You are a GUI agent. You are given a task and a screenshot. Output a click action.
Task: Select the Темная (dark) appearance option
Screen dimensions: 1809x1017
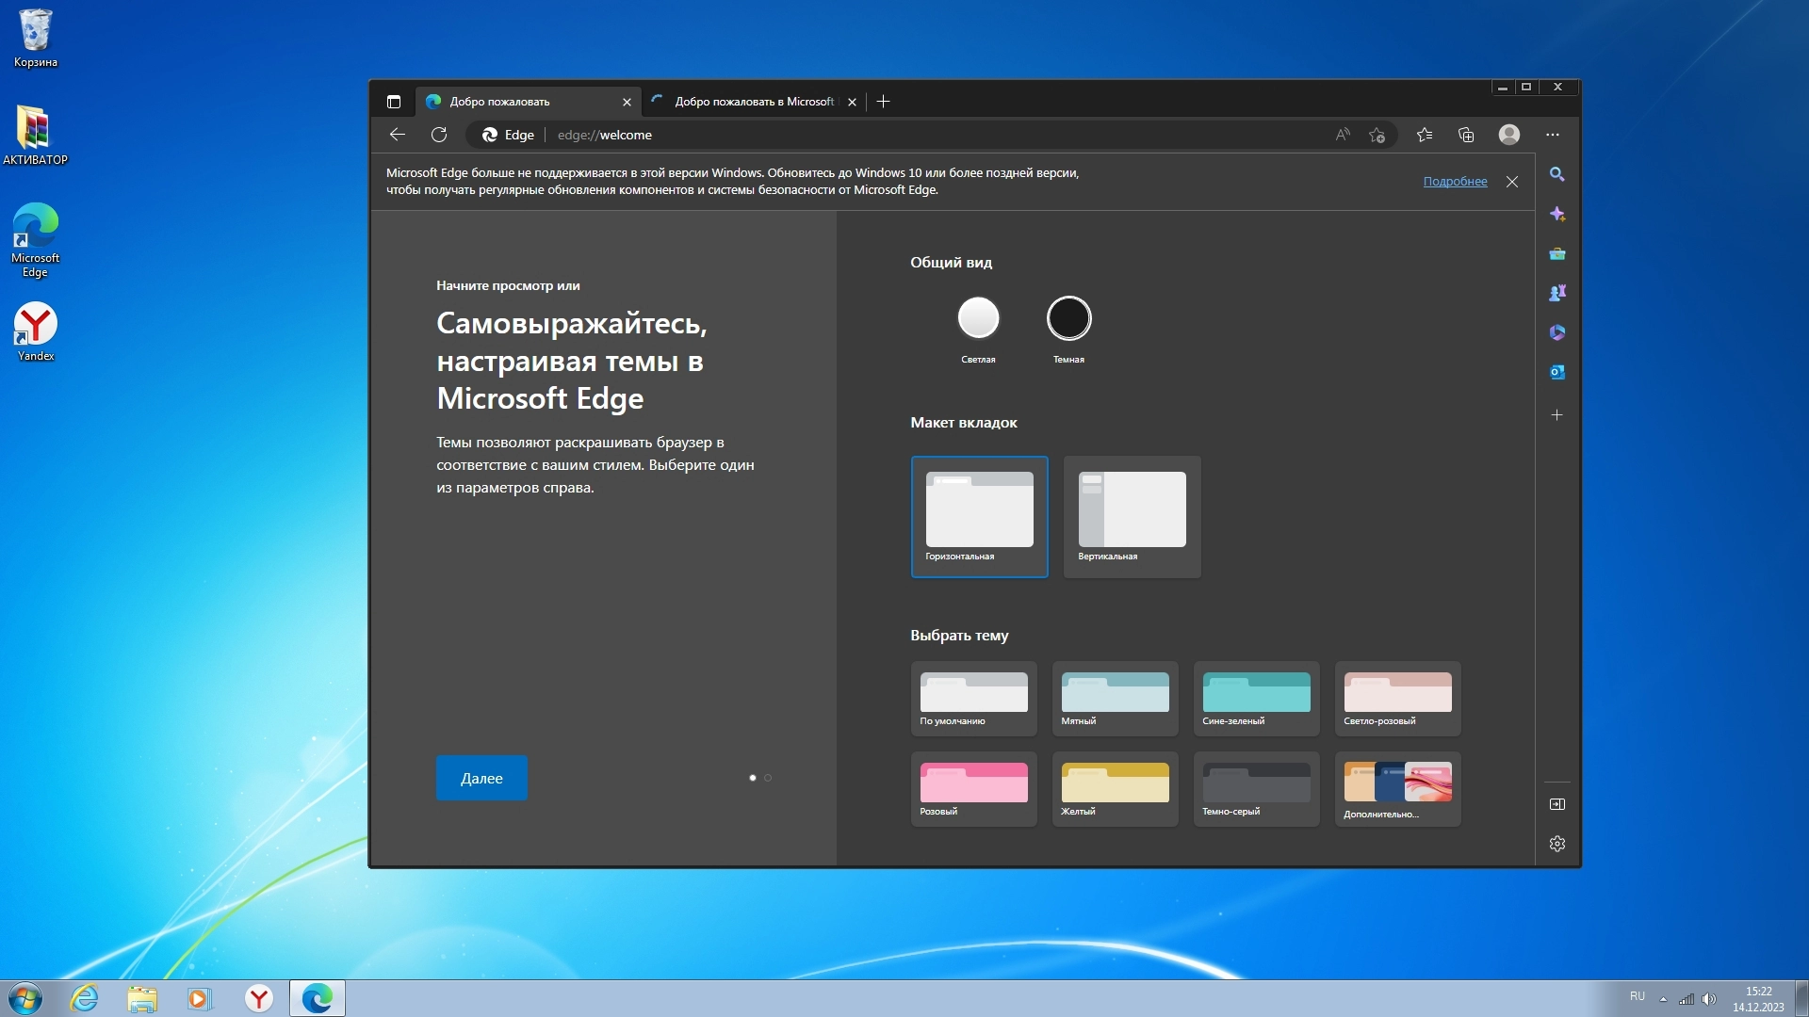click(x=1068, y=318)
